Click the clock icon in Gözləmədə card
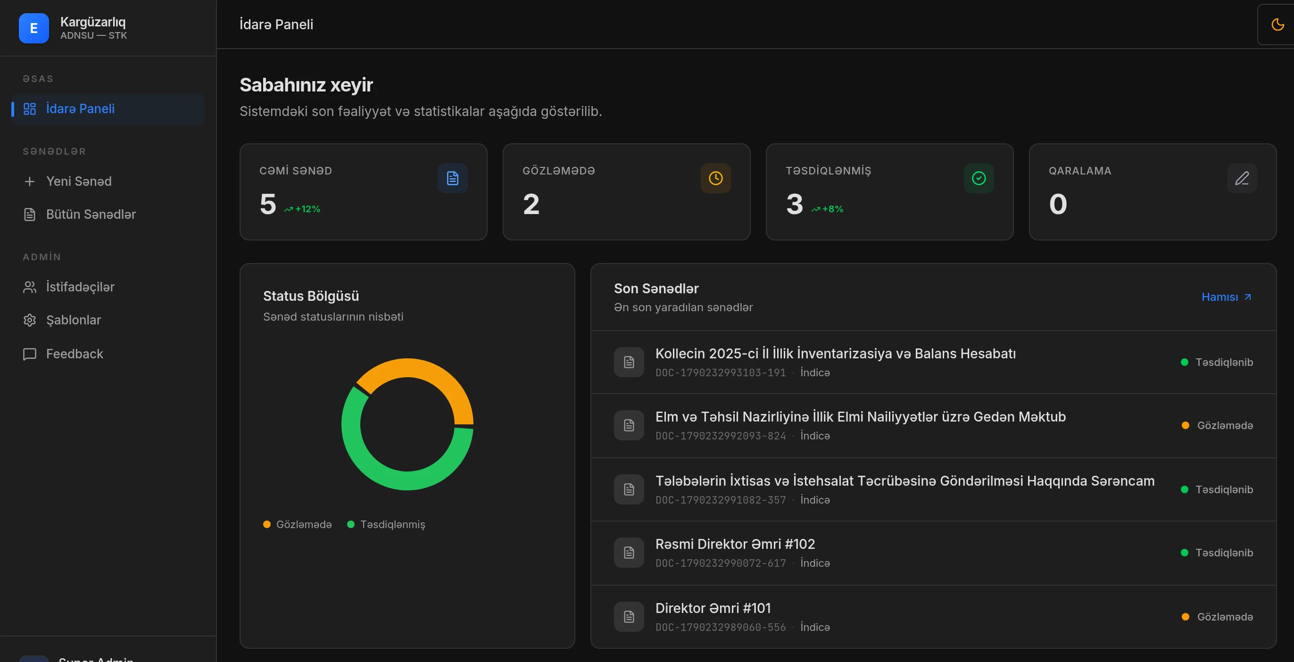 716,178
